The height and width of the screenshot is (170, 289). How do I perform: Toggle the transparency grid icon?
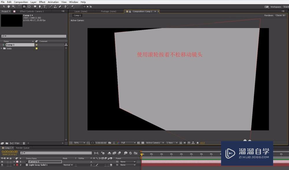143,143
